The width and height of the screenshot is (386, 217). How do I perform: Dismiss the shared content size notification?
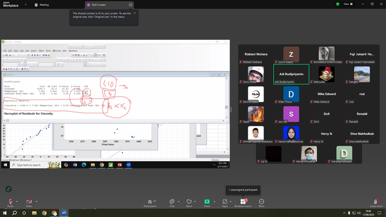(x=134, y=13)
